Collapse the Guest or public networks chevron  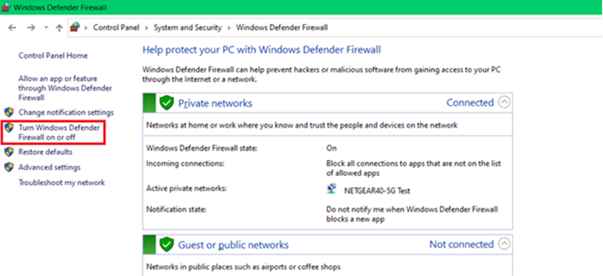point(505,244)
